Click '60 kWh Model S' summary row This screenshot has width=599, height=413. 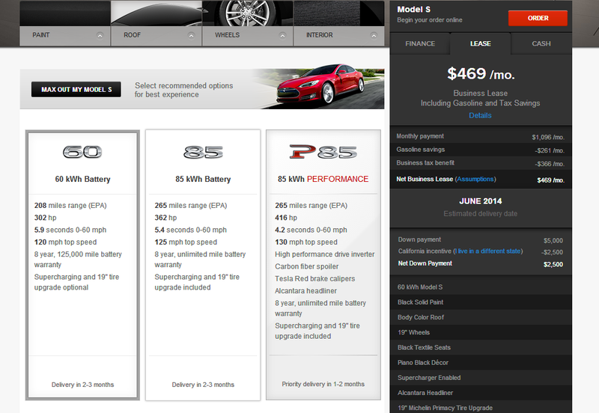[x=481, y=287]
